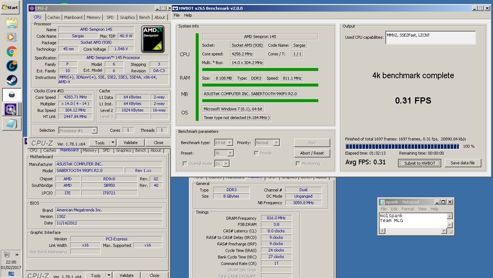Open Google Chrome from the taskbar
This screenshot has height=278, width=493.
click(x=12, y=51)
